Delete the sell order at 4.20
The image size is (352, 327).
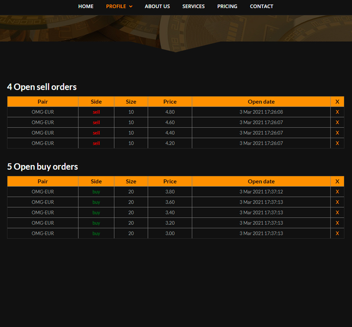[x=337, y=143]
